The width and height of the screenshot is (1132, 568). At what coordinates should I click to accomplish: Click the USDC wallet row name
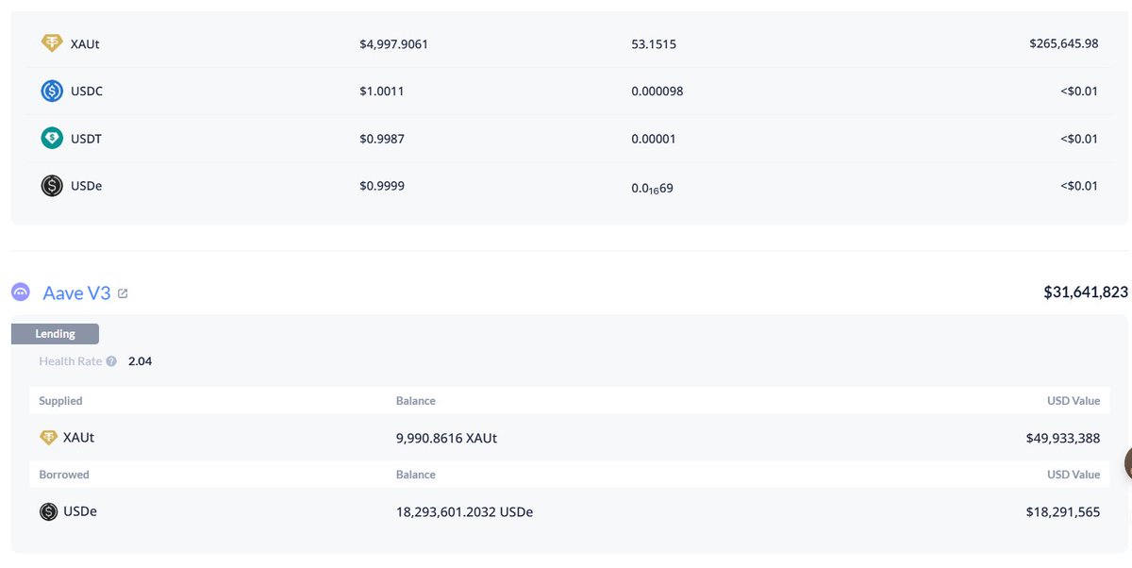[x=87, y=92]
